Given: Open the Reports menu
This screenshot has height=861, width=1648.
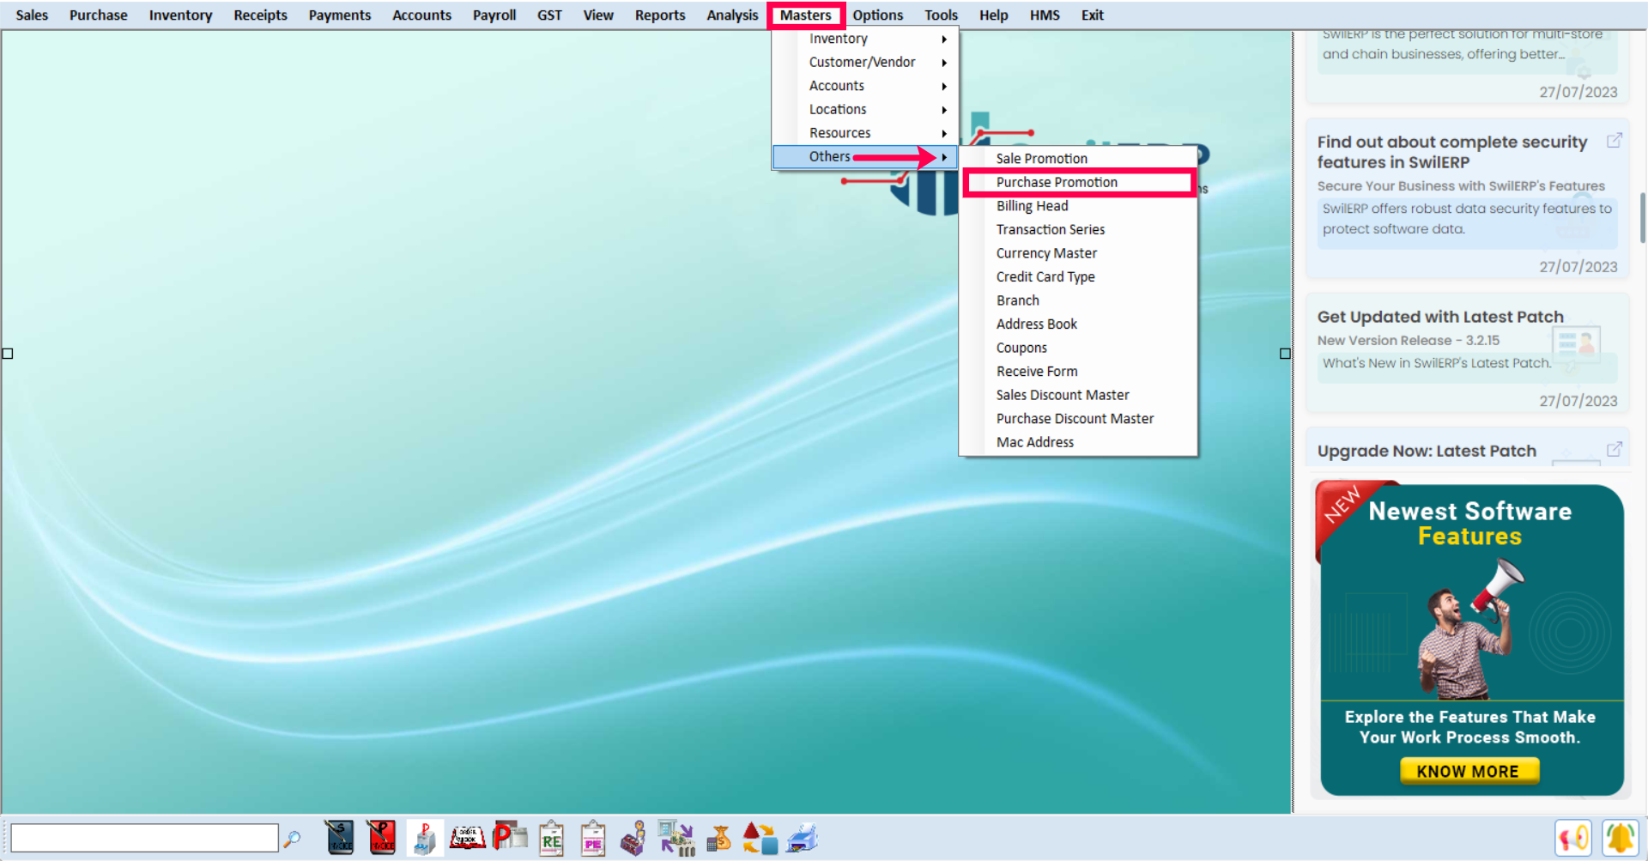Looking at the screenshot, I should coord(660,15).
